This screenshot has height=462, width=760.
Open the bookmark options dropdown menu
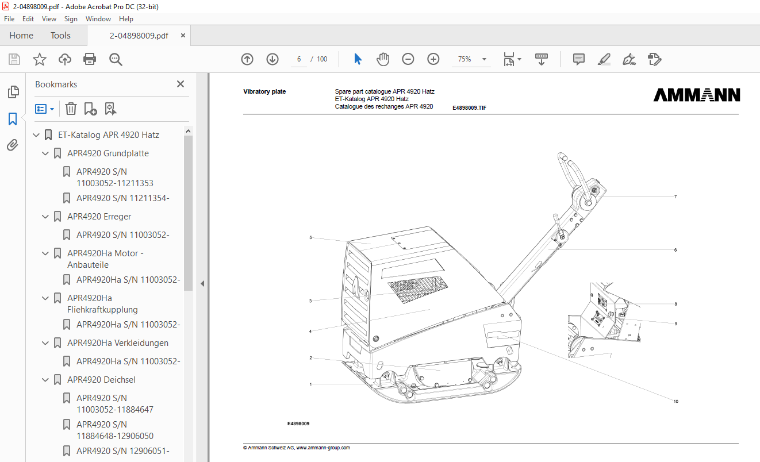(x=44, y=109)
